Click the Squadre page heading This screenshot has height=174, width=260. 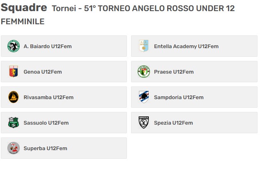pyautogui.click(x=24, y=8)
